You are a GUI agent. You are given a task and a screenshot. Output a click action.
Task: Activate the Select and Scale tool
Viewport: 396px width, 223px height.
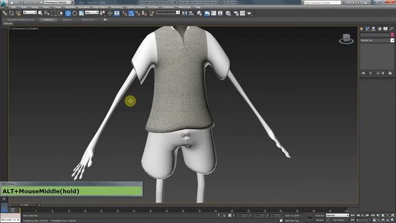pos(81,13)
